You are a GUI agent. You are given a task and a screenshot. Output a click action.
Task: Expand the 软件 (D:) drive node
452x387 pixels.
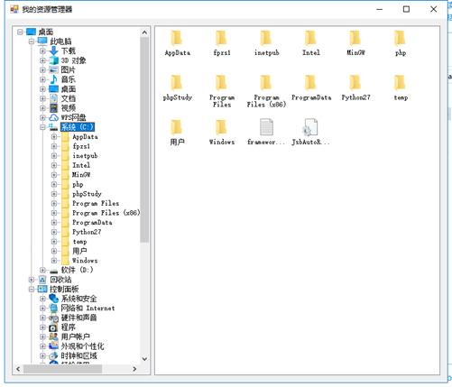click(x=42, y=270)
